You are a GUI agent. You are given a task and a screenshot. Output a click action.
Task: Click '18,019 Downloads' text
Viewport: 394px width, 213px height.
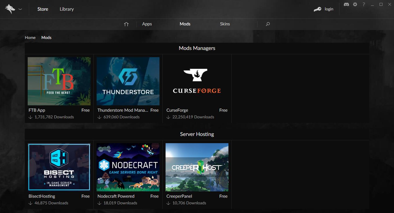click(120, 203)
